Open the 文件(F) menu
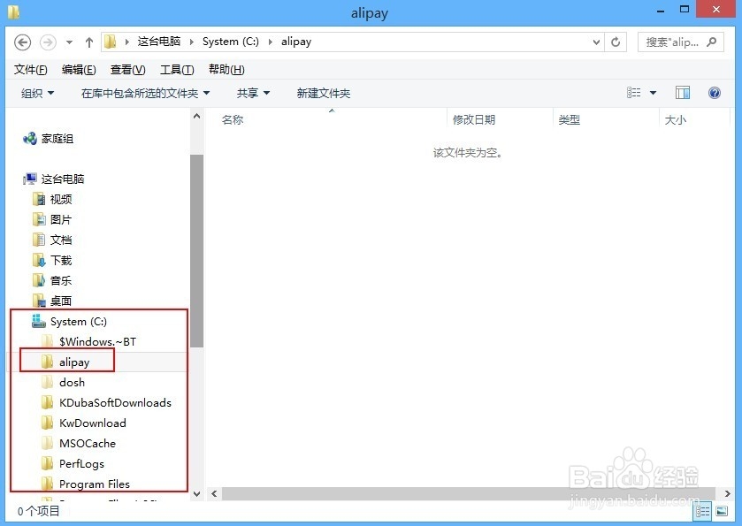Image resolution: width=742 pixels, height=526 pixels. tap(30, 70)
